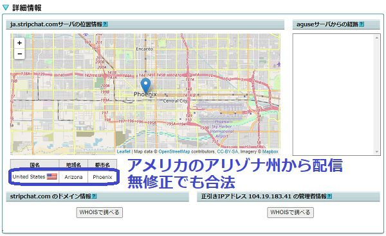Screen dimensions: 386x236
Task: Collapse the 詳細情報 section triangle
Action: (x=6, y=8)
